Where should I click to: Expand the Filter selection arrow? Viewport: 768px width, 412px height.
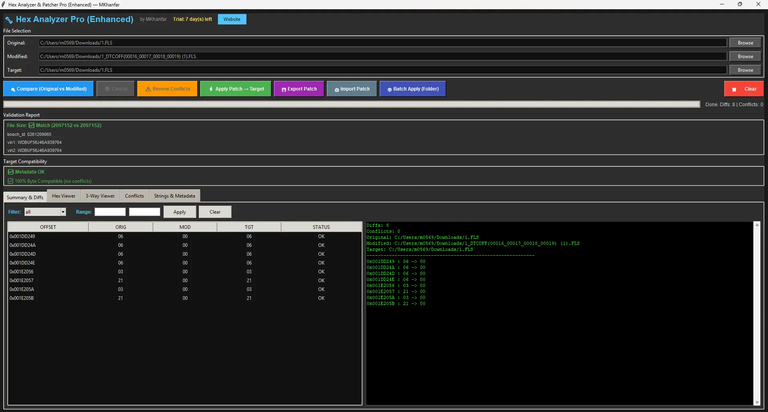(x=63, y=212)
